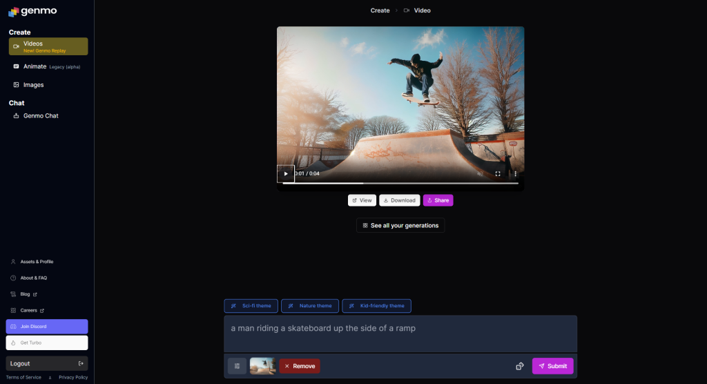Viewport: 707px width, 384px height.
Task: Click the Blog icon
Action: [13, 294]
